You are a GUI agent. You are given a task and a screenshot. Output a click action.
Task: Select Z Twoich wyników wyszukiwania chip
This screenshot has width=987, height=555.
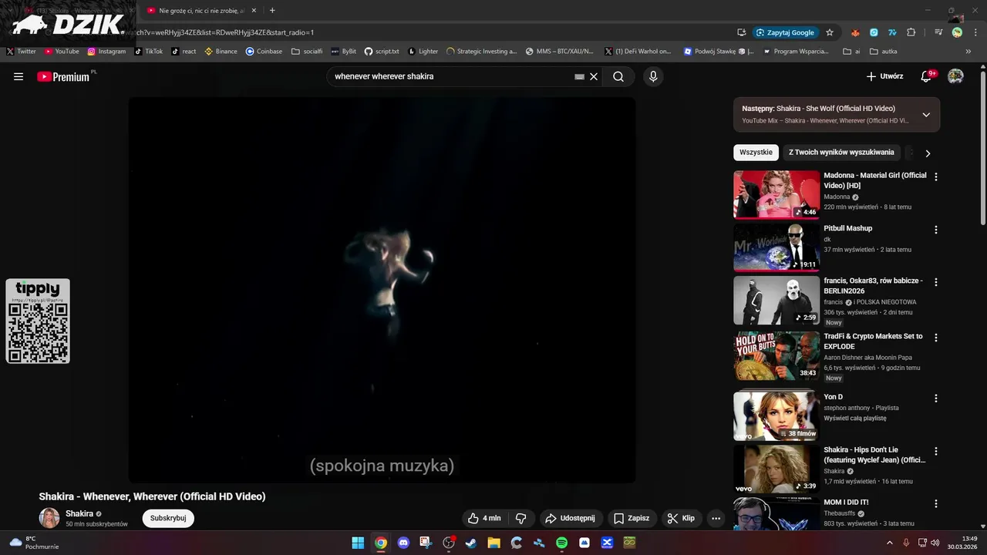841,153
